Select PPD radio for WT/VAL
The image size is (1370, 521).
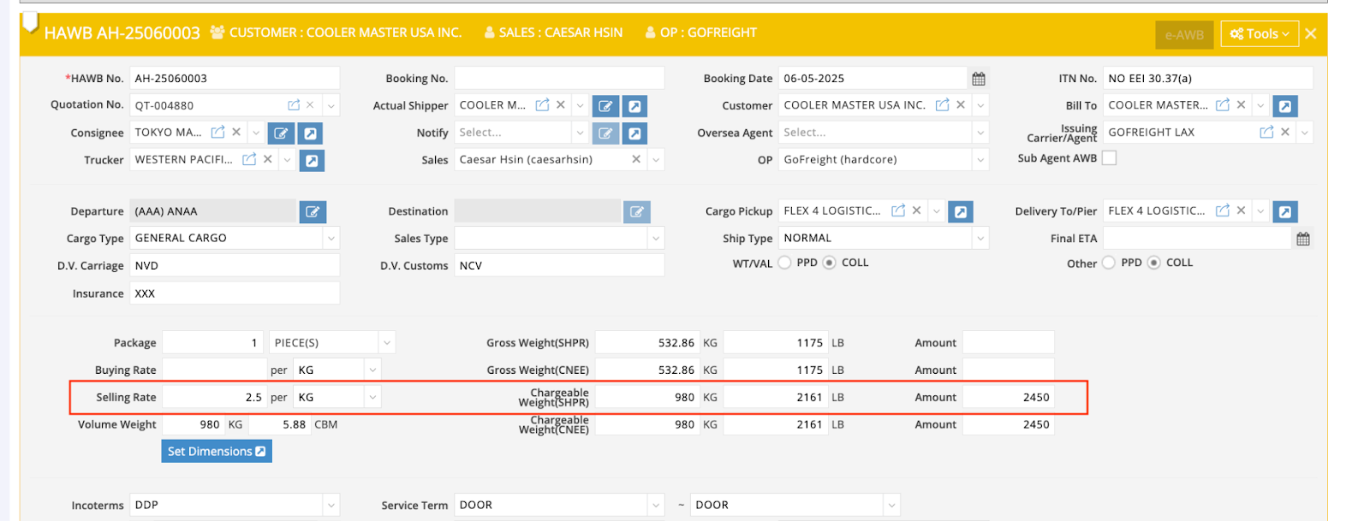click(785, 263)
